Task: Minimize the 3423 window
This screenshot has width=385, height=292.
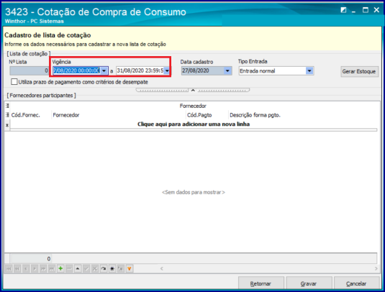Action: tap(354, 11)
